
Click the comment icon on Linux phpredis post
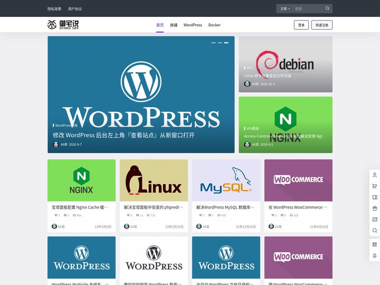coord(138,215)
